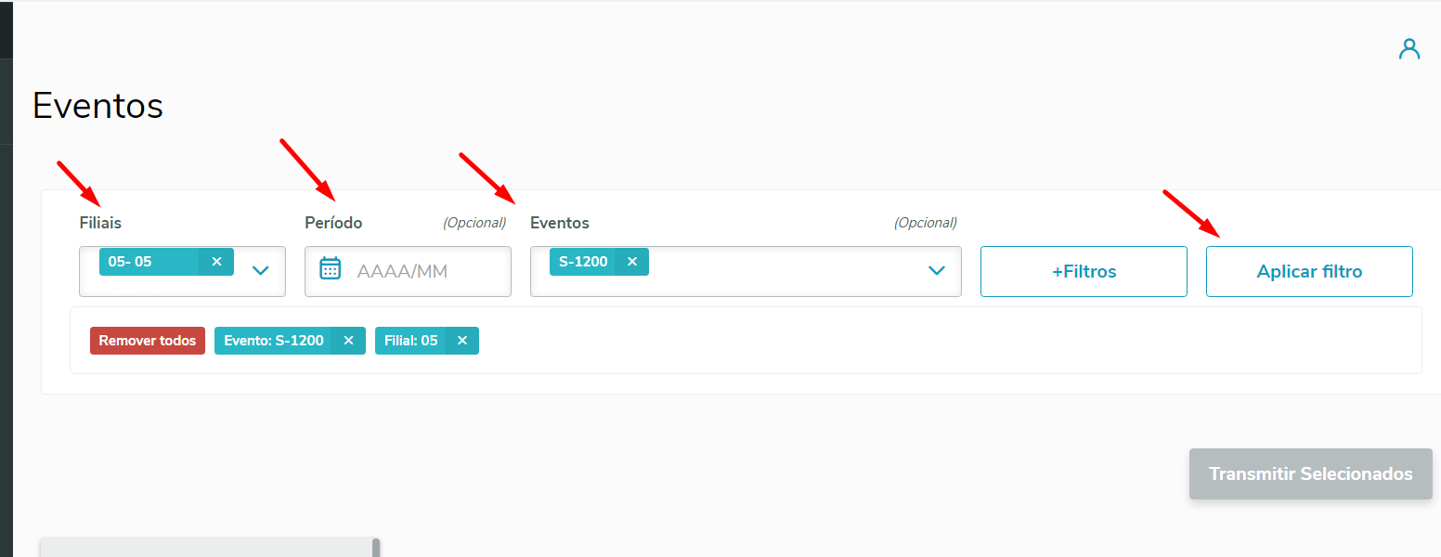
Task: Select the 05- 05 tag label
Action: pyautogui.click(x=130, y=262)
